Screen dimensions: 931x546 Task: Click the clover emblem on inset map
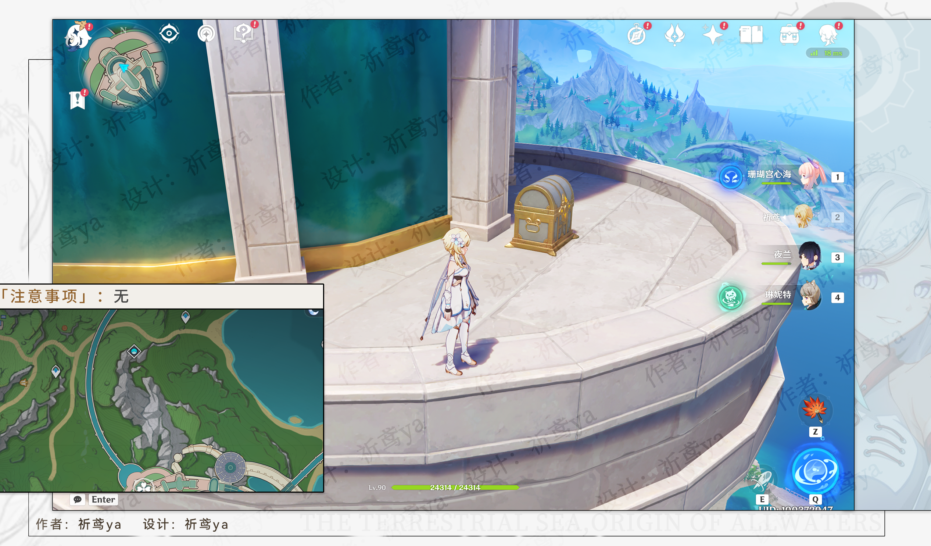[x=144, y=486]
